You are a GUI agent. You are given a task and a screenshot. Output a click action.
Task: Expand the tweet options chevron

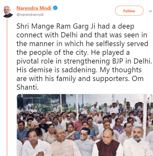tap(150, 11)
